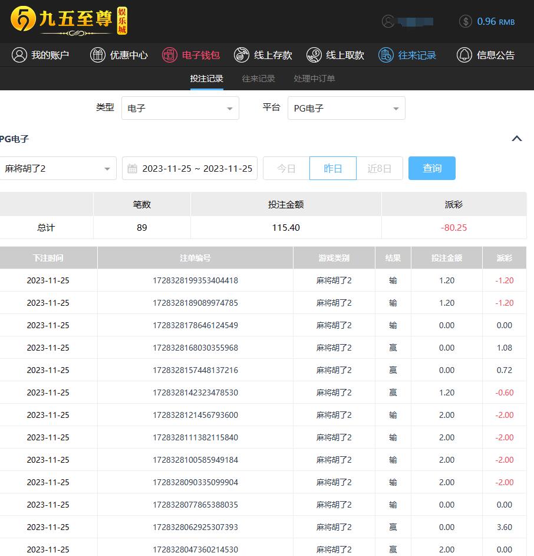The image size is (534, 556).
Task: Switch to the 处理中订单 tab
Action: tap(314, 79)
